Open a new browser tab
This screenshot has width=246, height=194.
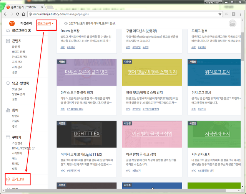(x=50, y=7)
